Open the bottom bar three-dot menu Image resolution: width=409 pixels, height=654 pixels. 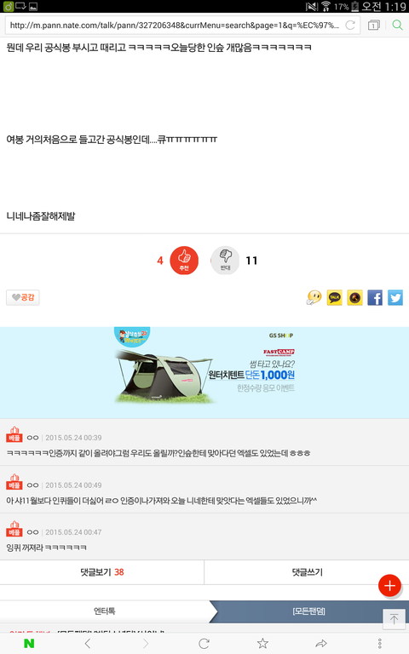(379, 643)
